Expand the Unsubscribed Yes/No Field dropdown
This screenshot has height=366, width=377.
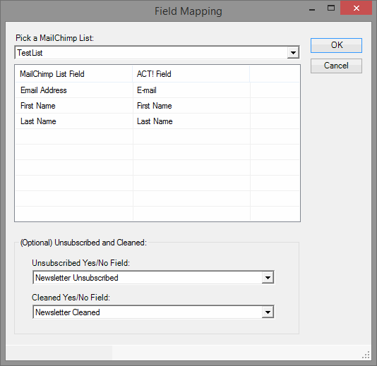268,278
